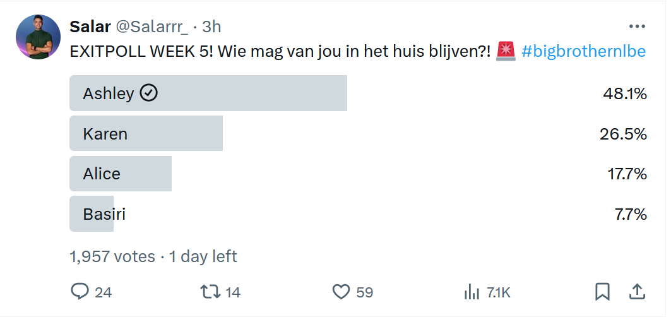Click Salar's profile avatar picture
Image resolution: width=671 pixels, height=317 pixels.
click(x=38, y=37)
